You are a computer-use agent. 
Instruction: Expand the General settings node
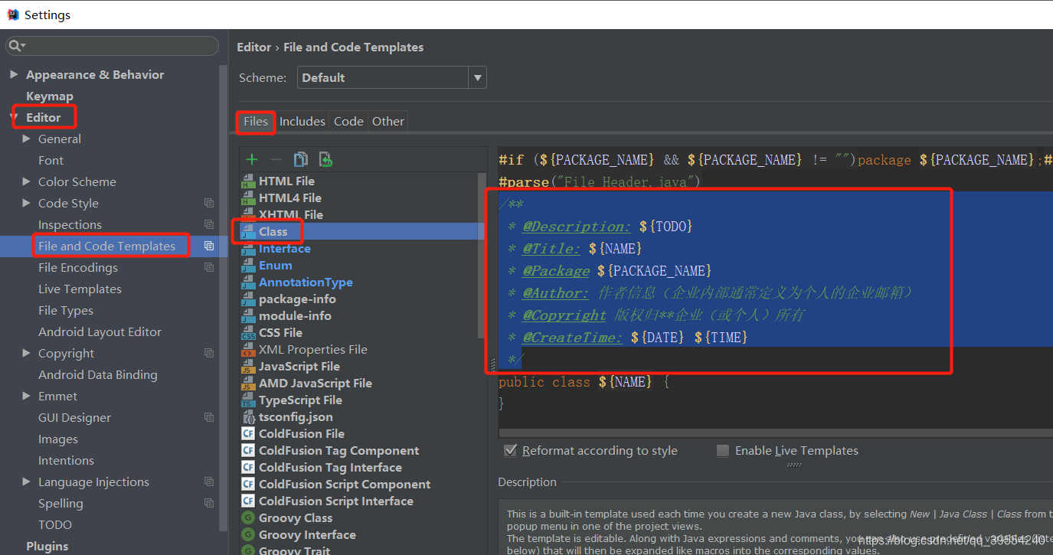[27, 139]
